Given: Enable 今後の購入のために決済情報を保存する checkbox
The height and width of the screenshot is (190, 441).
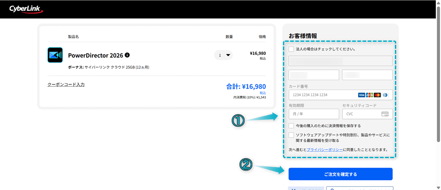Looking at the screenshot, I should pyautogui.click(x=292, y=125).
